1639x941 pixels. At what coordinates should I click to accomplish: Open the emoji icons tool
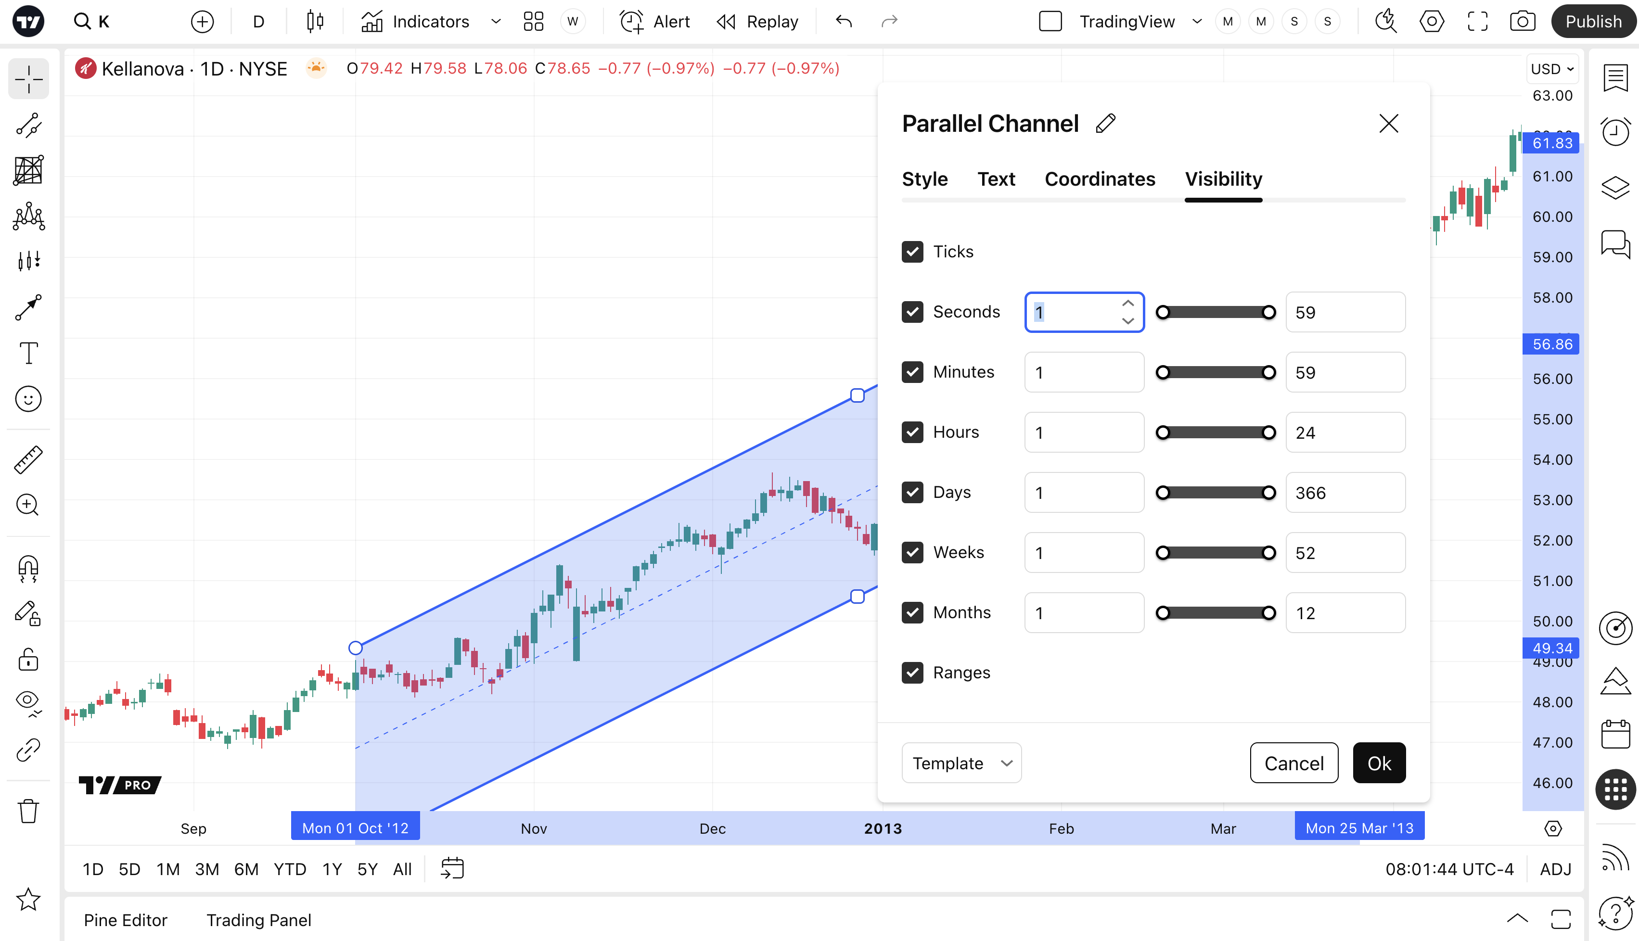coord(28,399)
